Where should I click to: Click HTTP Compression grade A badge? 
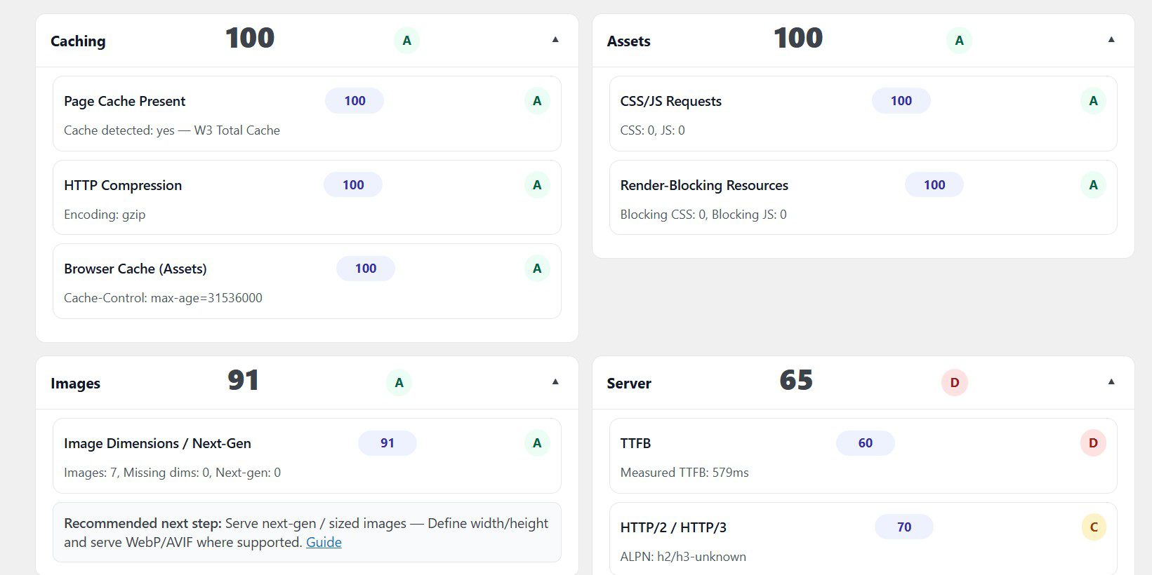537,185
